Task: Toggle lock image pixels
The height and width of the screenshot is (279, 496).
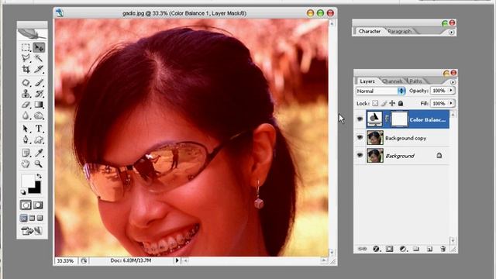Action: coord(384,103)
